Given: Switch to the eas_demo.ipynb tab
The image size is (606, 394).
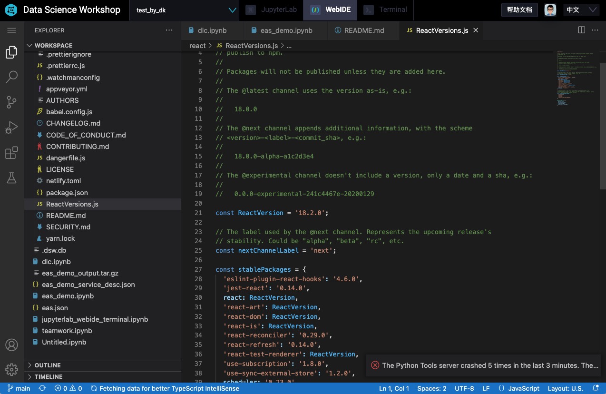Looking at the screenshot, I should [x=286, y=30].
